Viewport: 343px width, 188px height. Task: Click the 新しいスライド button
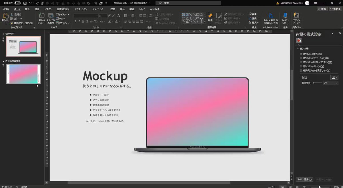pos(41,18)
